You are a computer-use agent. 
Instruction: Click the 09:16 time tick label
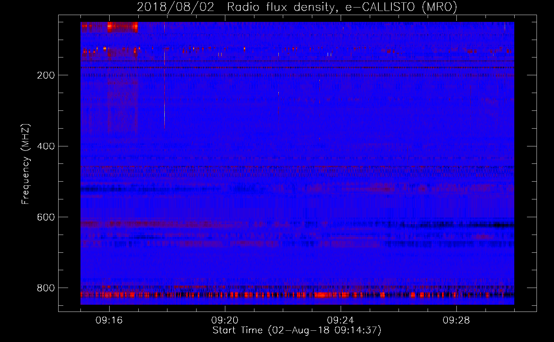(109, 320)
